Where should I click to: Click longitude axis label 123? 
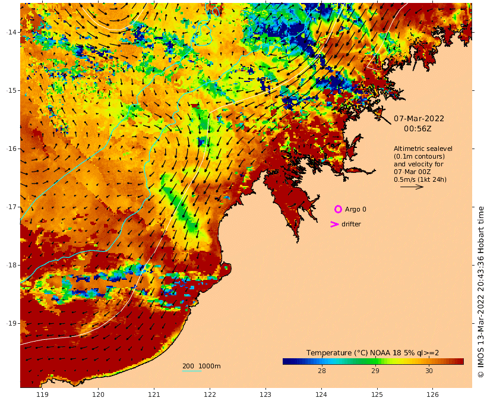coord(265,394)
